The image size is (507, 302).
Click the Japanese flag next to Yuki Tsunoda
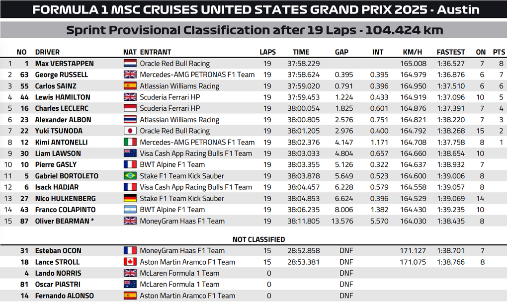[130, 131]
